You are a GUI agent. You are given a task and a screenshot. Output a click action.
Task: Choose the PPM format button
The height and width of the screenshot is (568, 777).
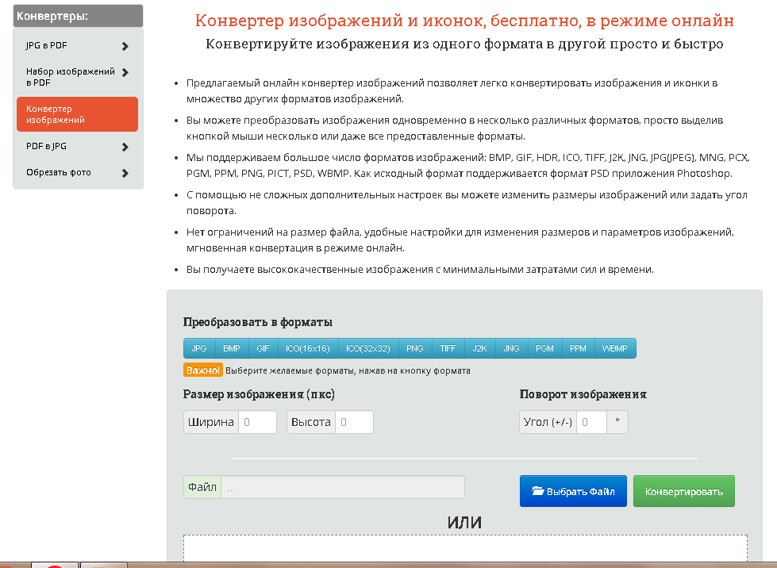(578, 348)
